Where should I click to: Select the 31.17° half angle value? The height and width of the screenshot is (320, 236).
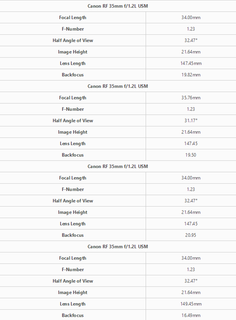point(191,120)
